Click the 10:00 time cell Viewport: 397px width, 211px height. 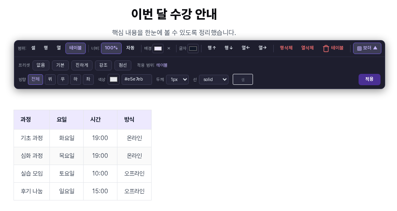(x=100, y=173)
